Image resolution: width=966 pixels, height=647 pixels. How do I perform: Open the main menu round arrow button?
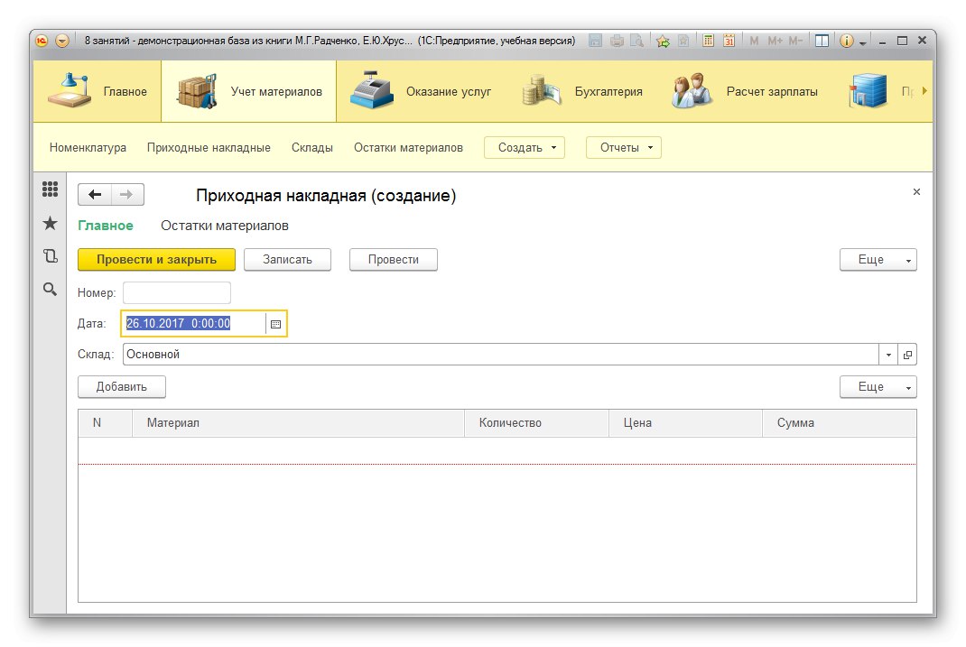click(62, 41)
